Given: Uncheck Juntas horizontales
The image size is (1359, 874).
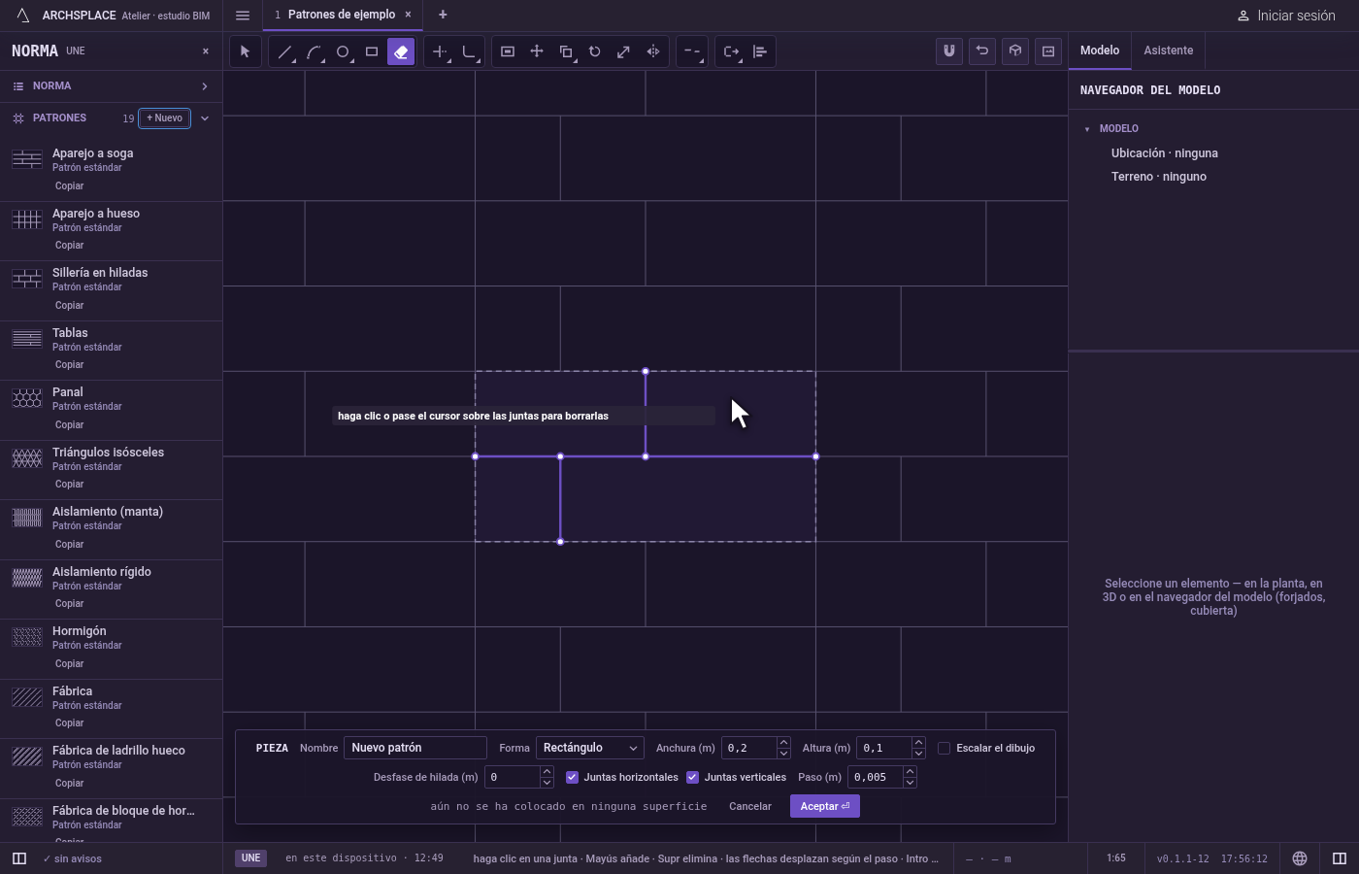Looking at the screenshot, I should pos(572,777).
